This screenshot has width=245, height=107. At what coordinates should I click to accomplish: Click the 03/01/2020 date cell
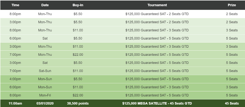click(x=45, y=103)
